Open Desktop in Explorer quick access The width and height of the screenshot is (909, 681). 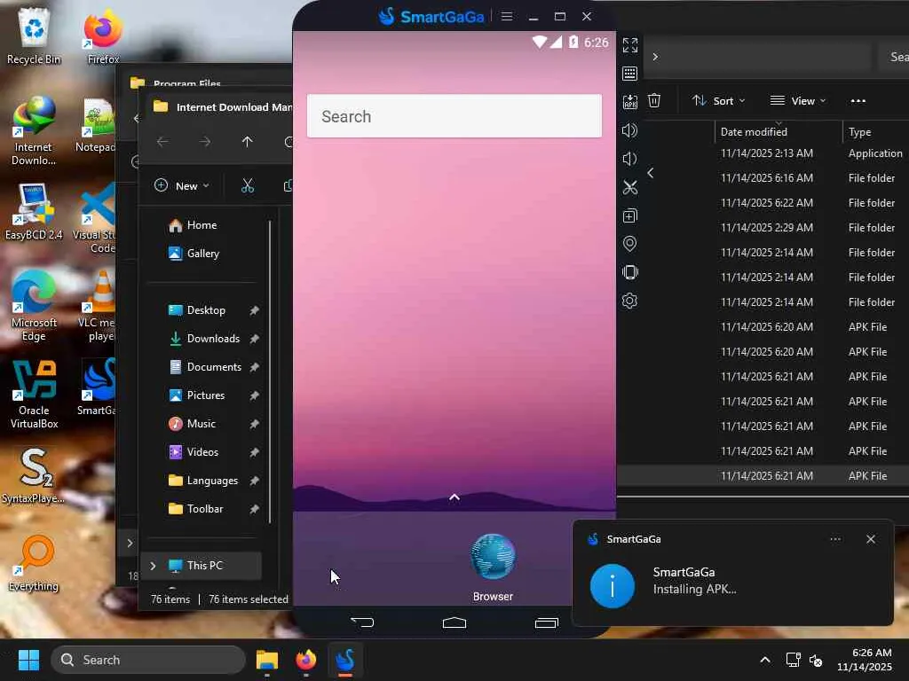pyautogui.click(x=205, y=310)
